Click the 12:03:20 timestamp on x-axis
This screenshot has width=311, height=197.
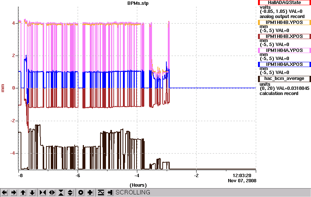242,176
